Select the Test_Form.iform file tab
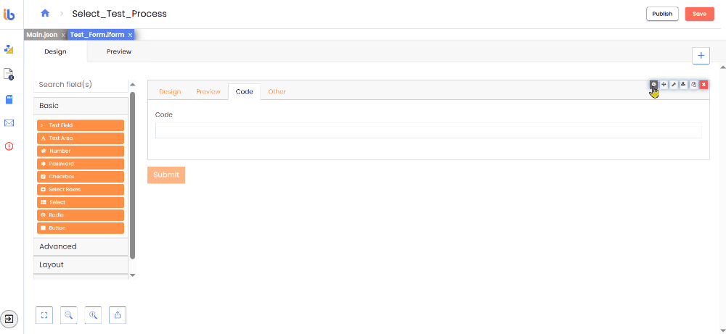This screenshot has height=334, width=726. pyautogui.click(x=98, y=35)
